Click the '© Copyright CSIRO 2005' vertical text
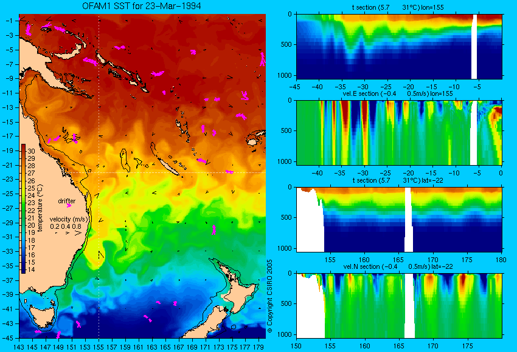The image size is (517, 352). 269,296
